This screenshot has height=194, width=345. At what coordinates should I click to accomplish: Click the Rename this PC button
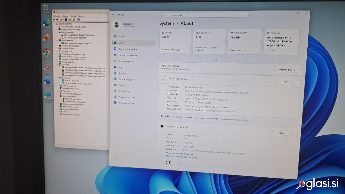(287, 70)
